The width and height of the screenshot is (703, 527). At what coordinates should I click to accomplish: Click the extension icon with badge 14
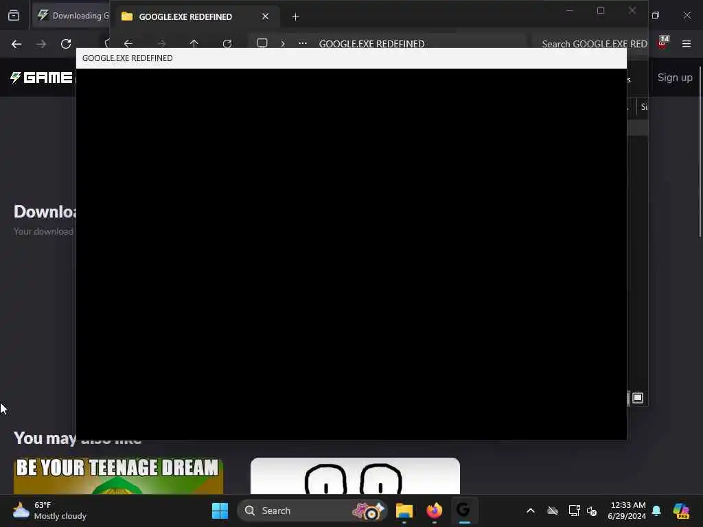click(662, 43)
